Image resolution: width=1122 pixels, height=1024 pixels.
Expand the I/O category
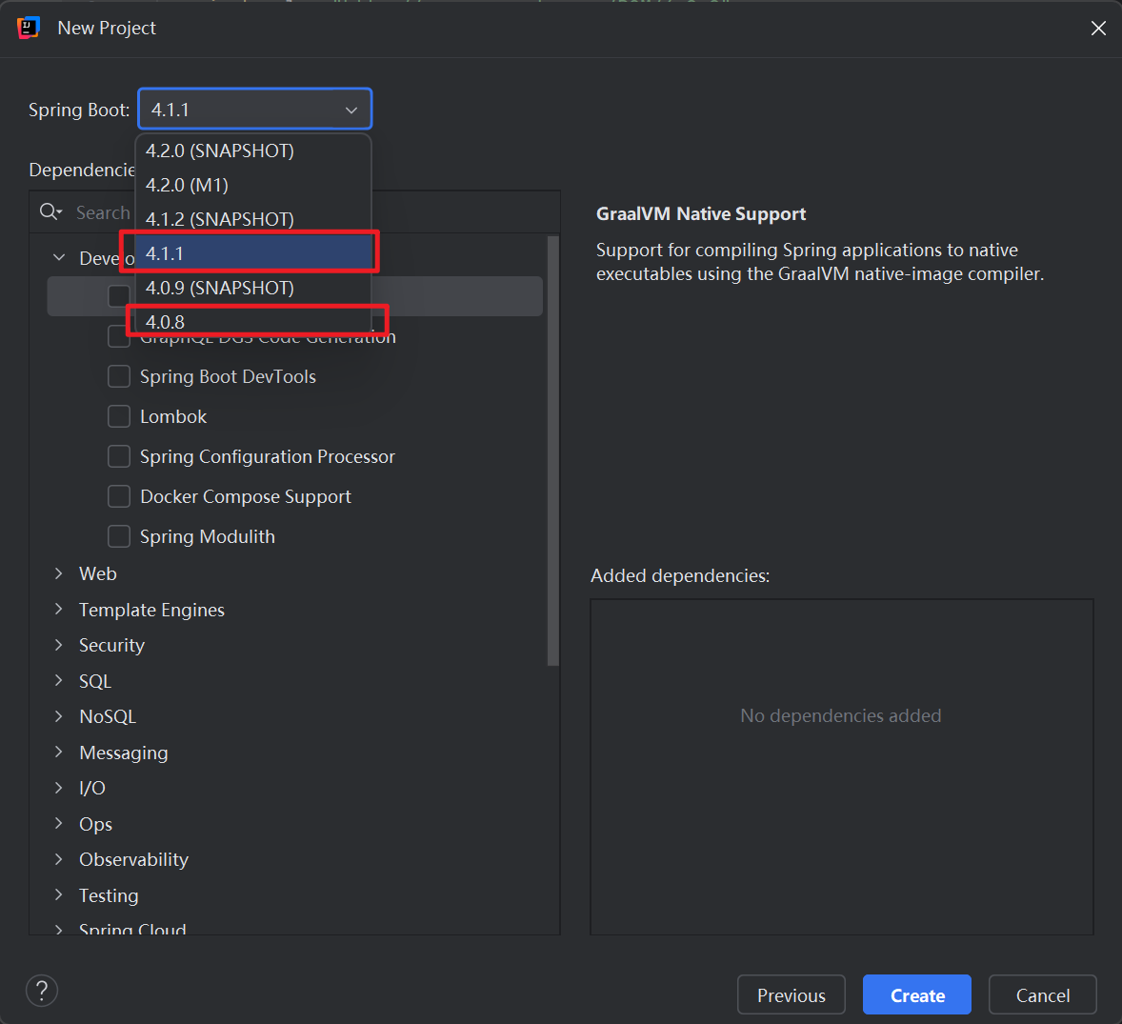[59, 788]
